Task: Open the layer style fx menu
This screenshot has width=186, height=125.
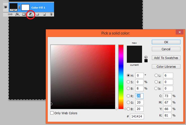Action: 17,14
